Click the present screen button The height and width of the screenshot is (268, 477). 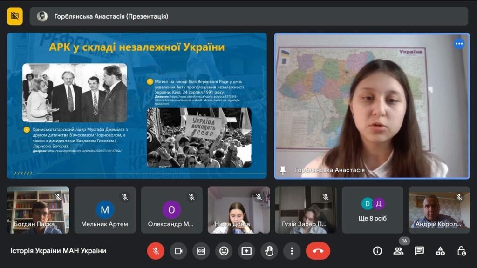tap(246, 251)
